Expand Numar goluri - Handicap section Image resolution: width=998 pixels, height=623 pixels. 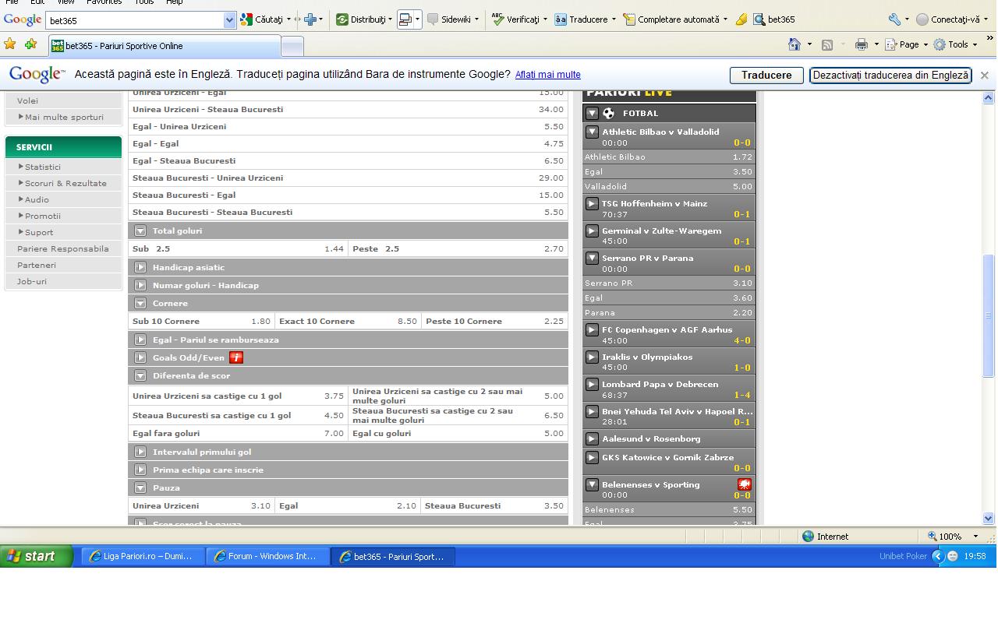pos(140,285)
